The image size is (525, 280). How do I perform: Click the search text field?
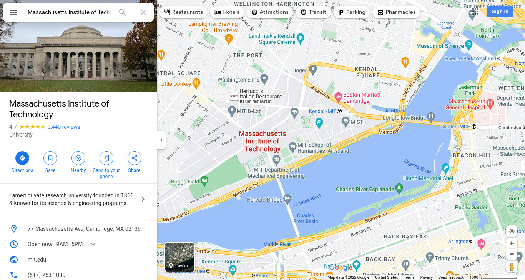tap(69, 12)
